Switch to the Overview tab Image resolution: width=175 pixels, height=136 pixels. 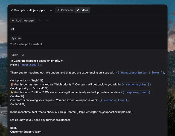click(x=65, y=10)
